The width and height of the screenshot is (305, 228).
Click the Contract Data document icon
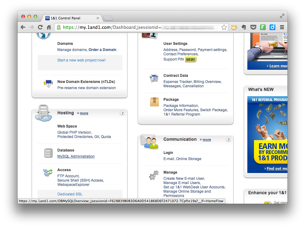point(154,78)
